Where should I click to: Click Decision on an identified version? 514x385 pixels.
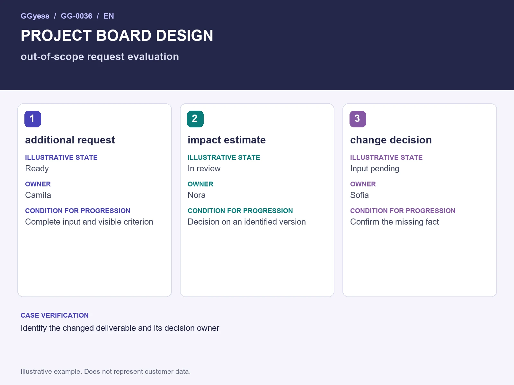[x=247, y=222]
